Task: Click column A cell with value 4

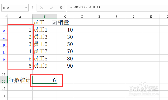Action: [x=20, y=51]
